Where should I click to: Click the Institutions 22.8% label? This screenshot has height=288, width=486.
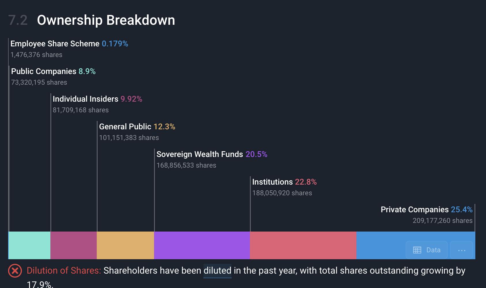284,182
